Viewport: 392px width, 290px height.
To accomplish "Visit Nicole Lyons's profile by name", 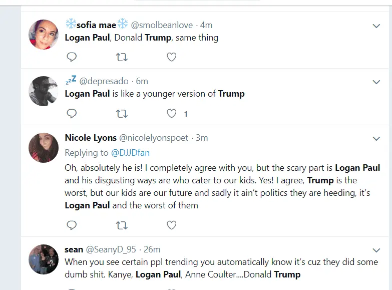I will (90, 138).
